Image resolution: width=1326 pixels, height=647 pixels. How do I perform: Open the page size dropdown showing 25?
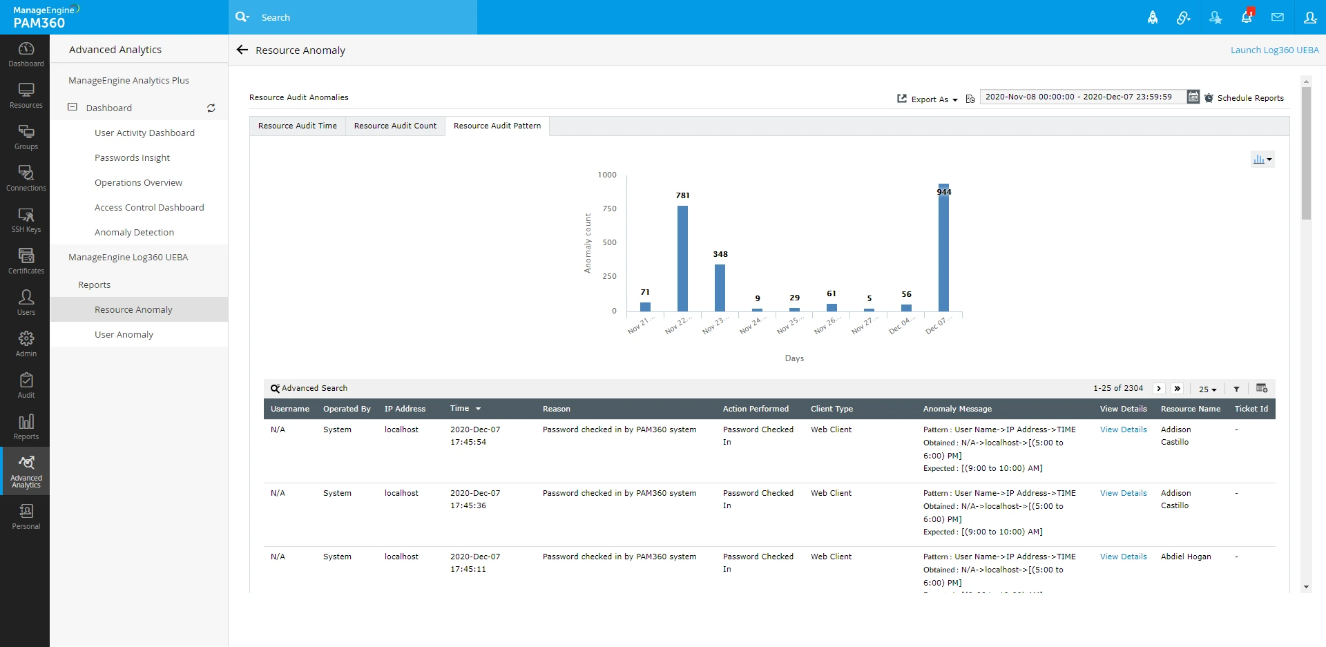coord(1208,389)
